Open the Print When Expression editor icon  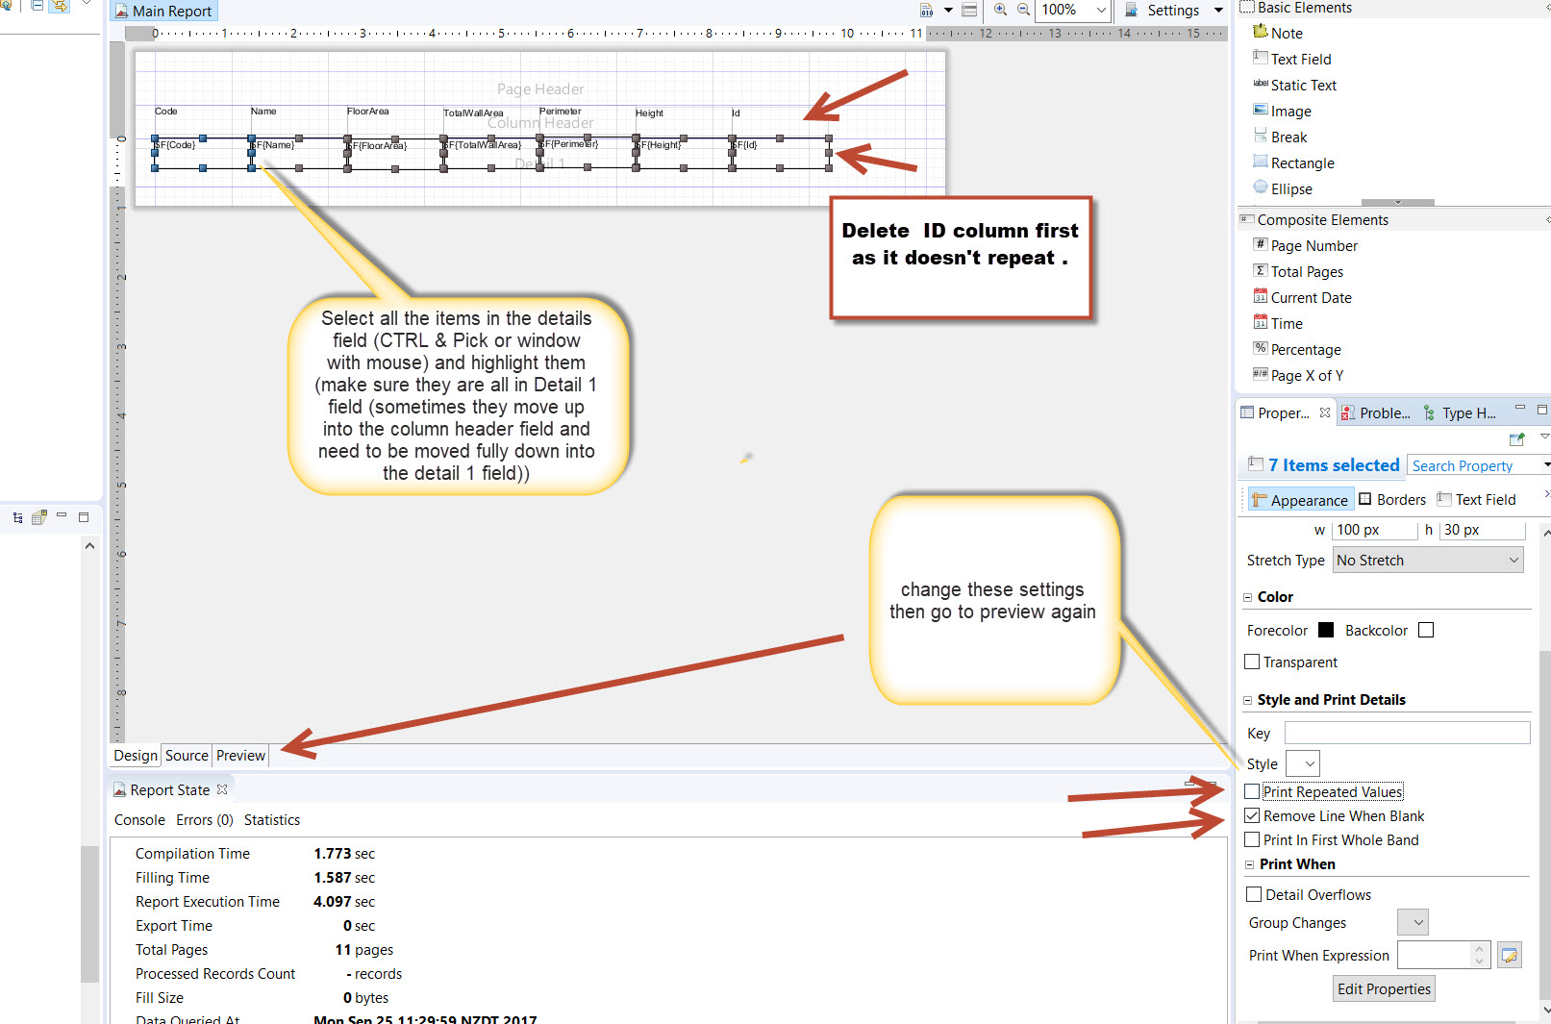coord(1509,956)
